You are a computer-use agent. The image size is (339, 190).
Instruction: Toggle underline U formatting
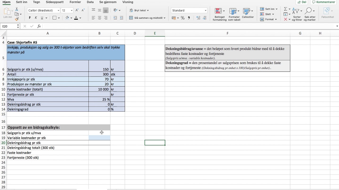[x=42, y=18]
